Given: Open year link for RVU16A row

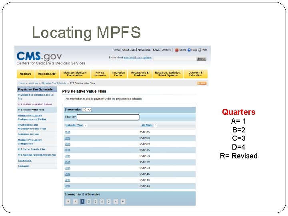Looking at the screenshot, I should [x=68, y=132].
